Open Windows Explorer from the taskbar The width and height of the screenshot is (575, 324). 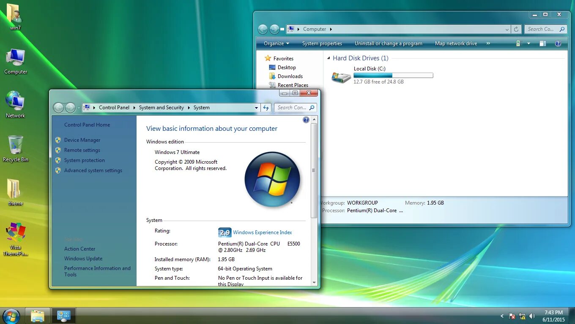click(x=38, y=315)
